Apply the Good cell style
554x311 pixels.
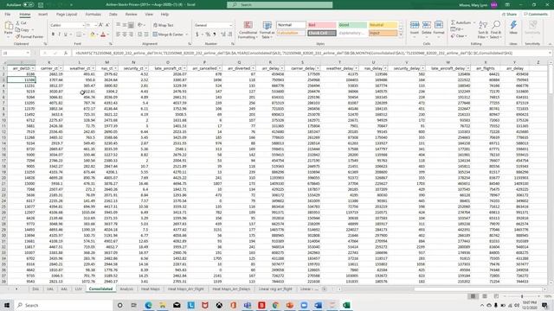pos(352,25)
